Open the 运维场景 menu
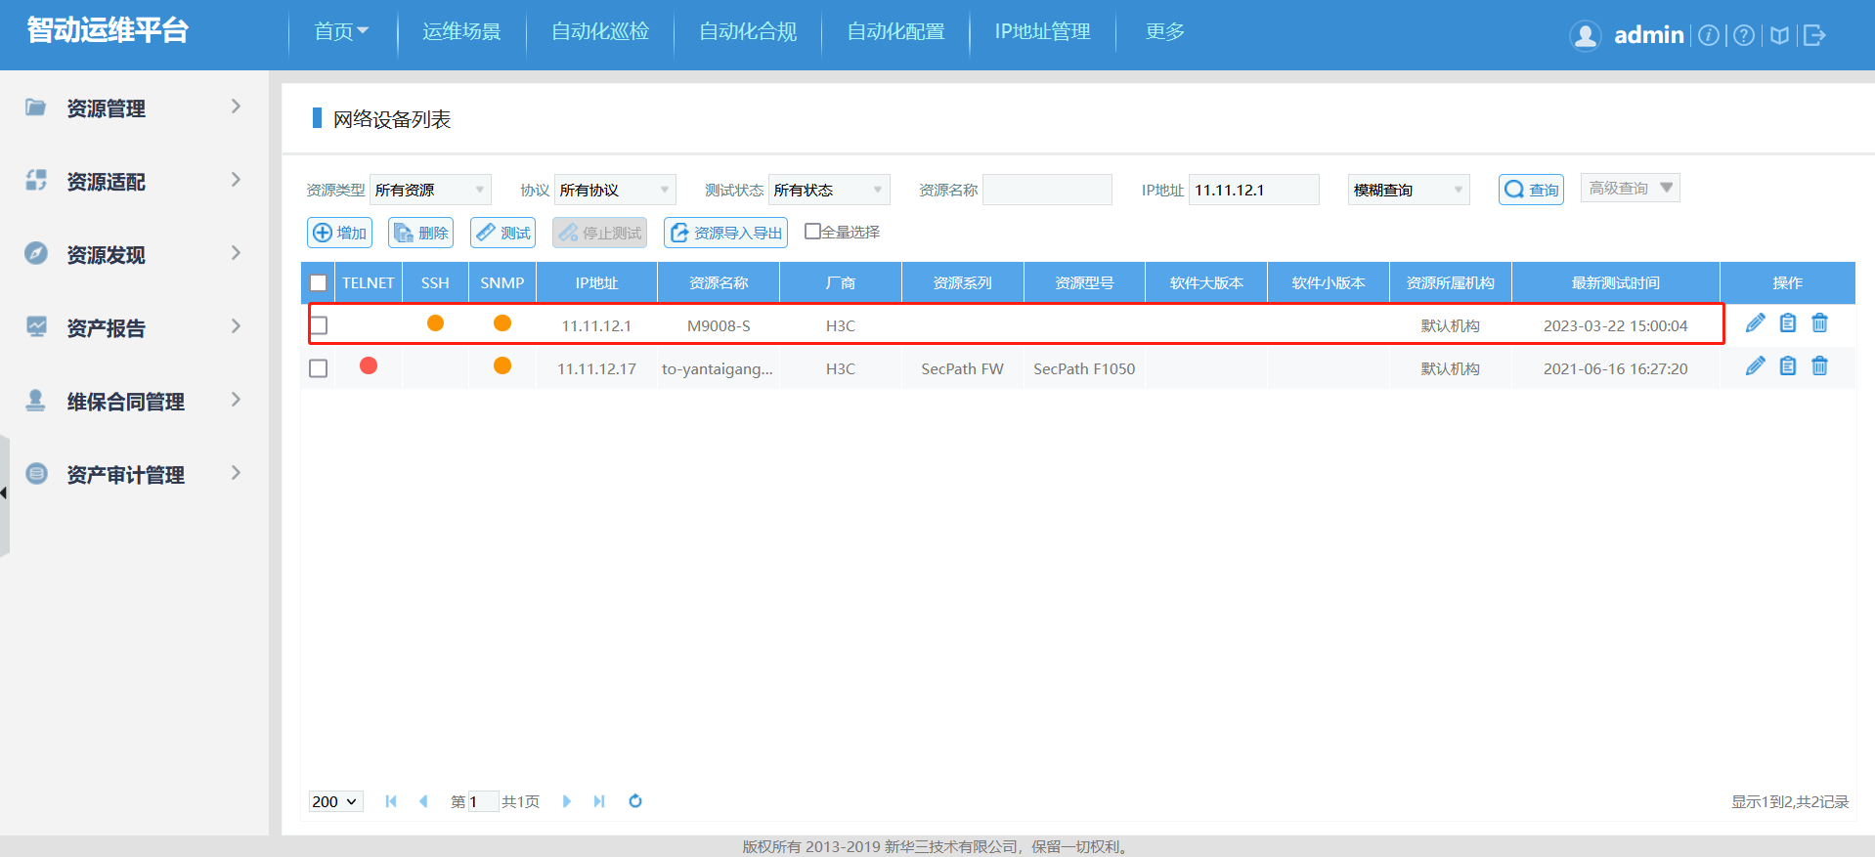Image resolution: width=1875 pixels, height=857 pixels. [x=461, y=32]
